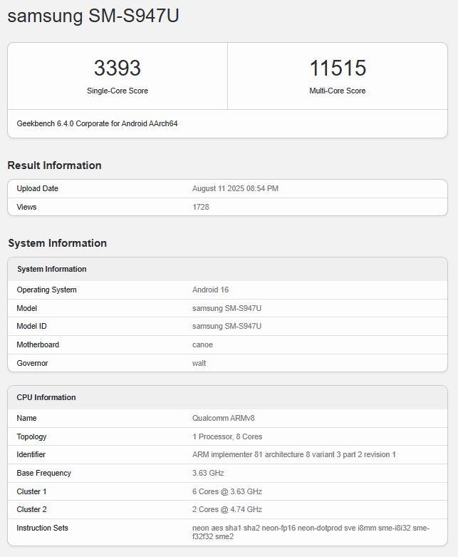Image resolution: width=458 pixels, height=557 pixels.
Task: Click the CPU Name label
Action: (x=26, y=418)
